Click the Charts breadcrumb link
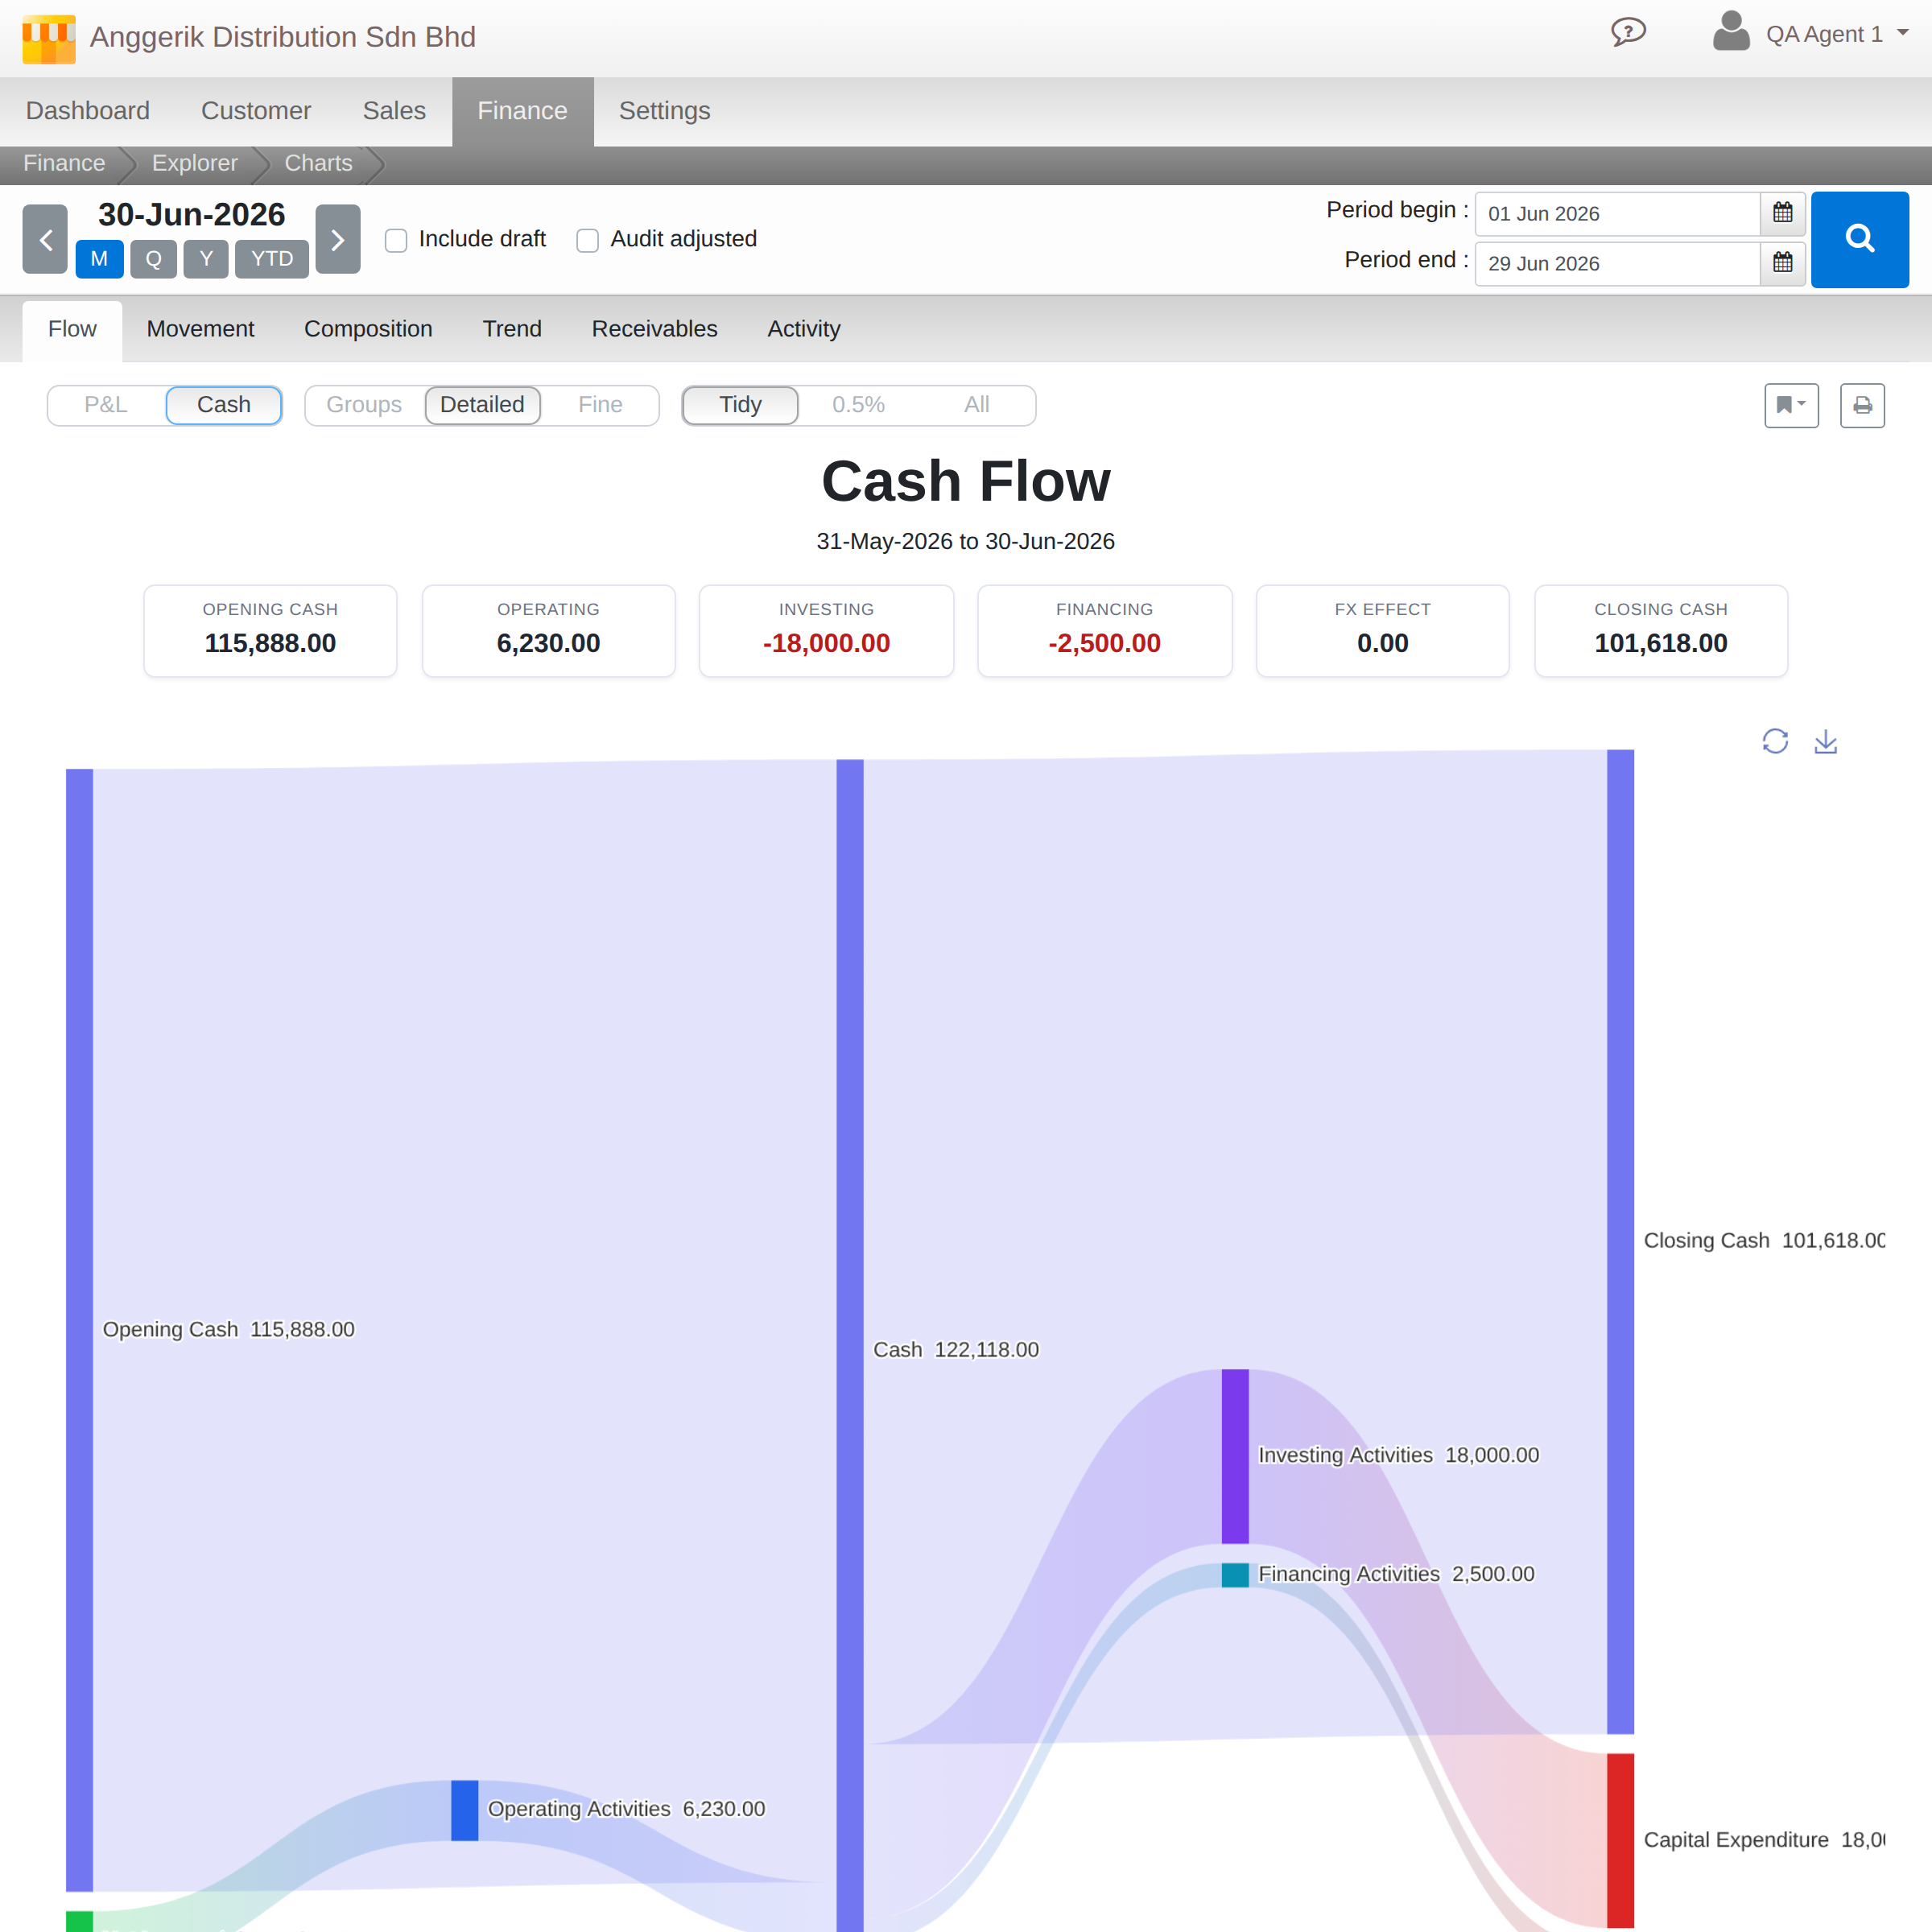The width and height of the screenshot is (1932, 1932). click(318, 163)
